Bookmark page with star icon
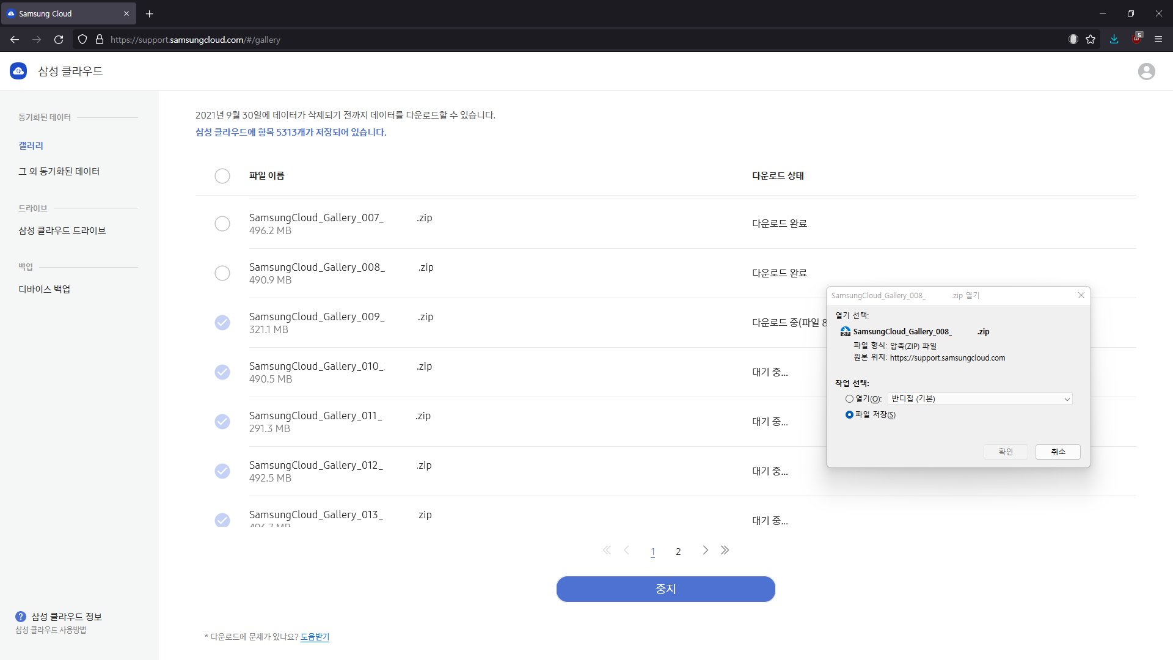This screenshot has width=1173, height=660. [1091, 39]
